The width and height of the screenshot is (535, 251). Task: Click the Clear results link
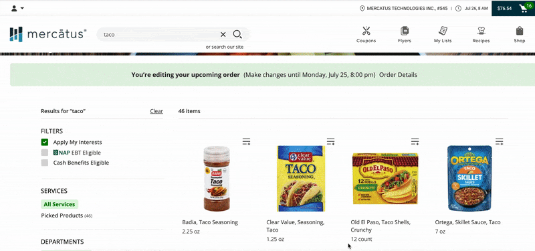(156, 111)
